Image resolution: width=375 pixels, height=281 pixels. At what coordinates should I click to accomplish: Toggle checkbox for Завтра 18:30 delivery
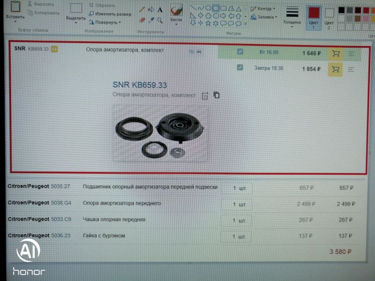coord(240,68)
